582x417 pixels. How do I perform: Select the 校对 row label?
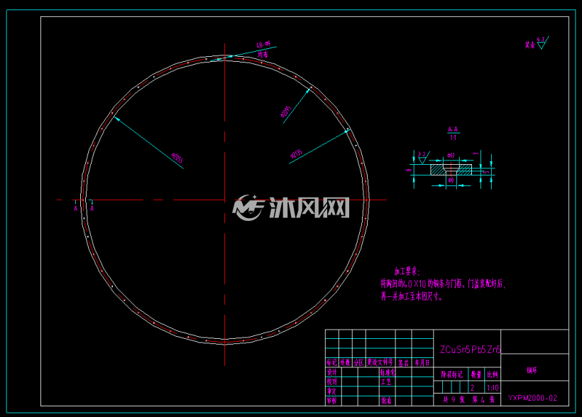pyautogui.click(x=332, y=381)
